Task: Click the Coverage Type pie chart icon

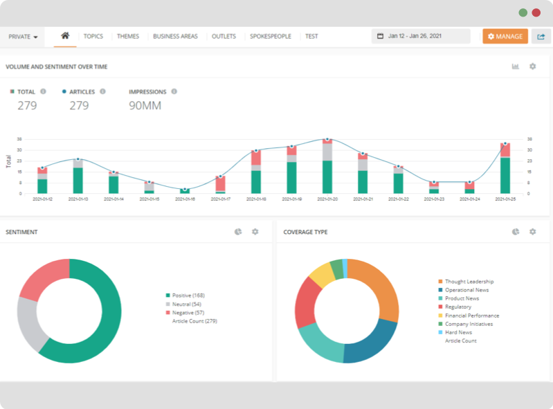Action: coord(516,232)
